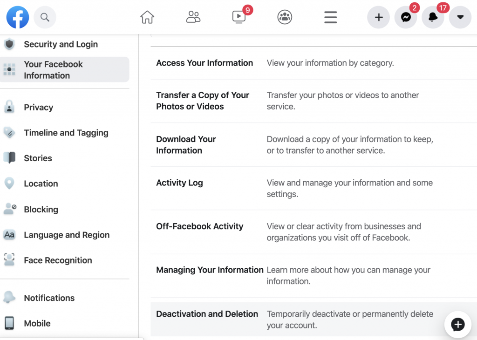The image size is (477, 340).
Task: Open the Groups icon
Action: (285, 17)
